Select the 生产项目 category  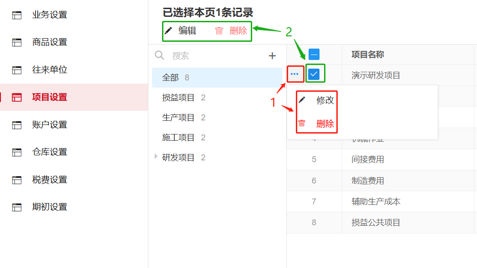[x=178, y=118]
